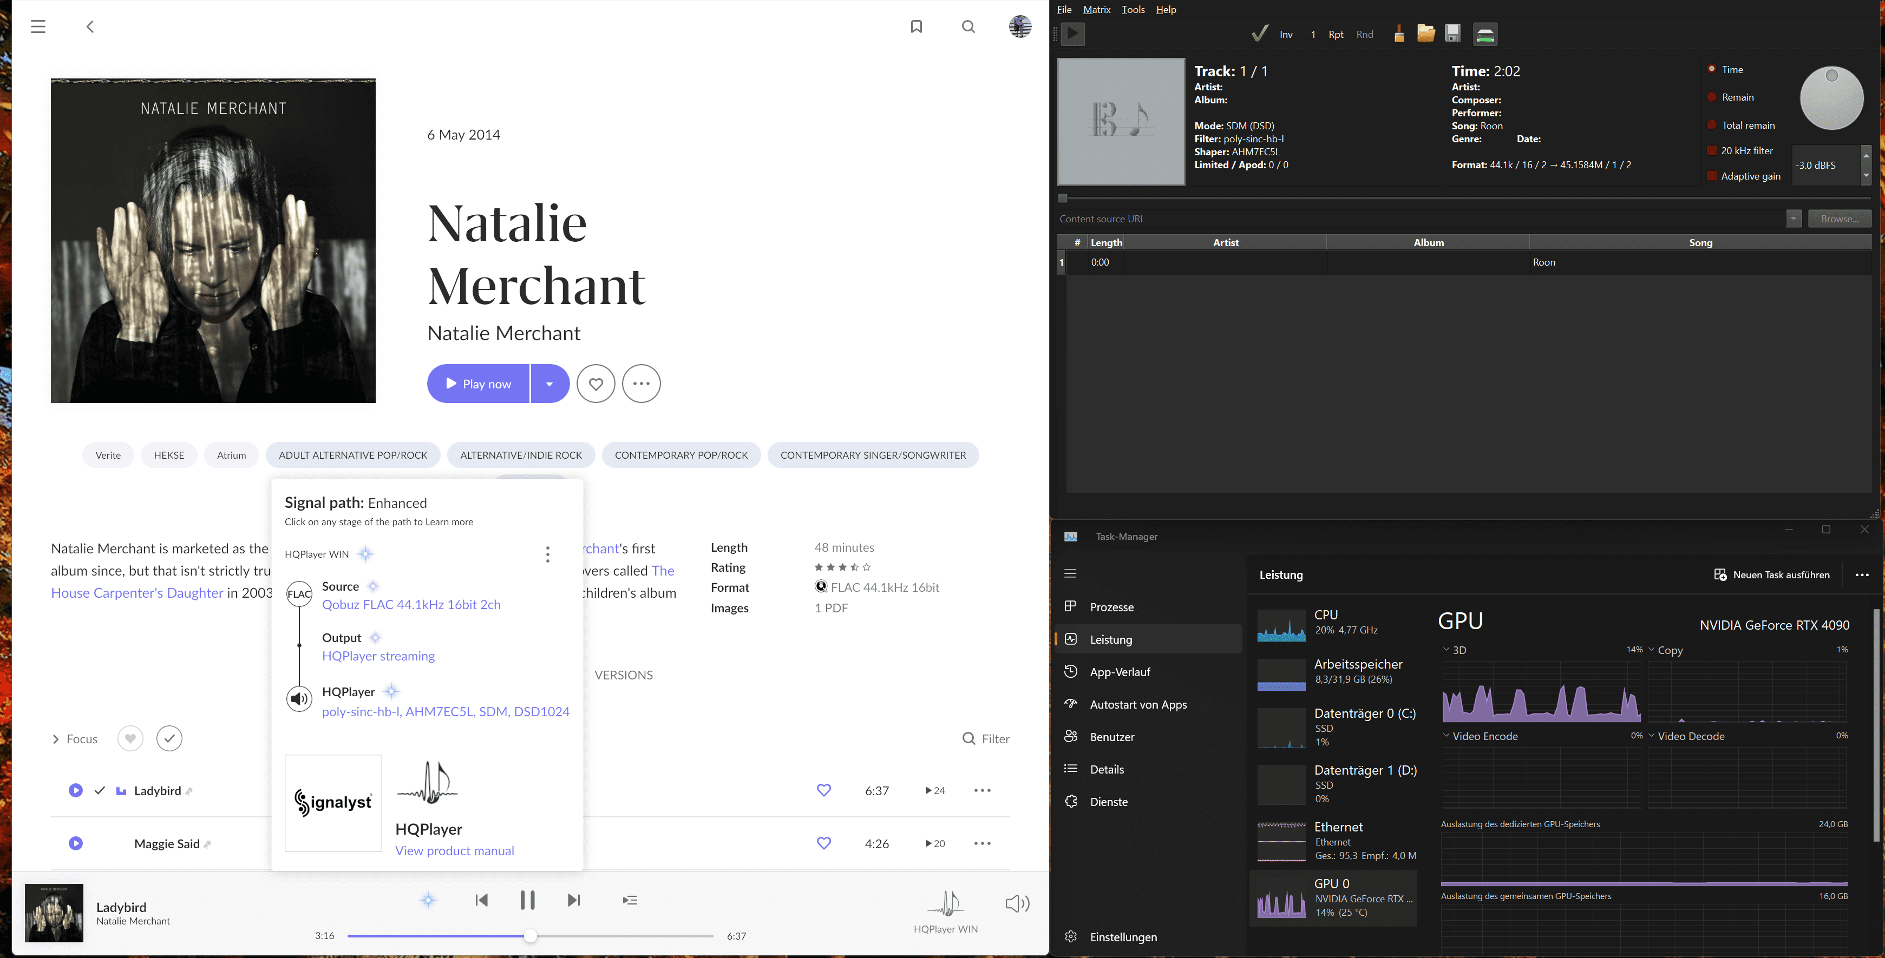Switch to App-Verlauf in Task-Manager
Screen dimensions: 1885x958
1148,672
